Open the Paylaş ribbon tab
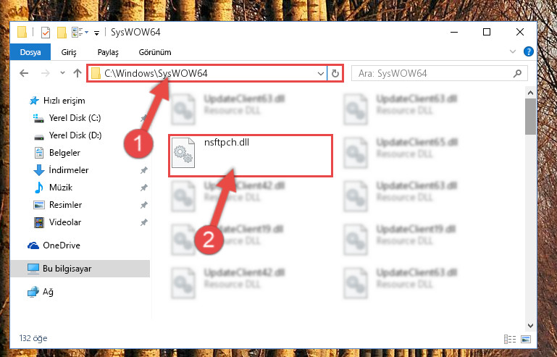This screenshot has width=557, height=357. [108, 52]
